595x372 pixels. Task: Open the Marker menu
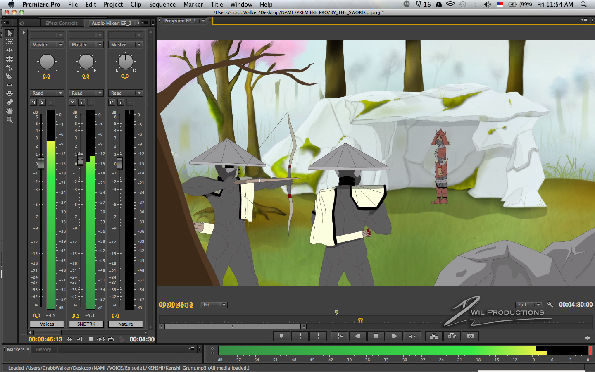(x=193, y=4)
